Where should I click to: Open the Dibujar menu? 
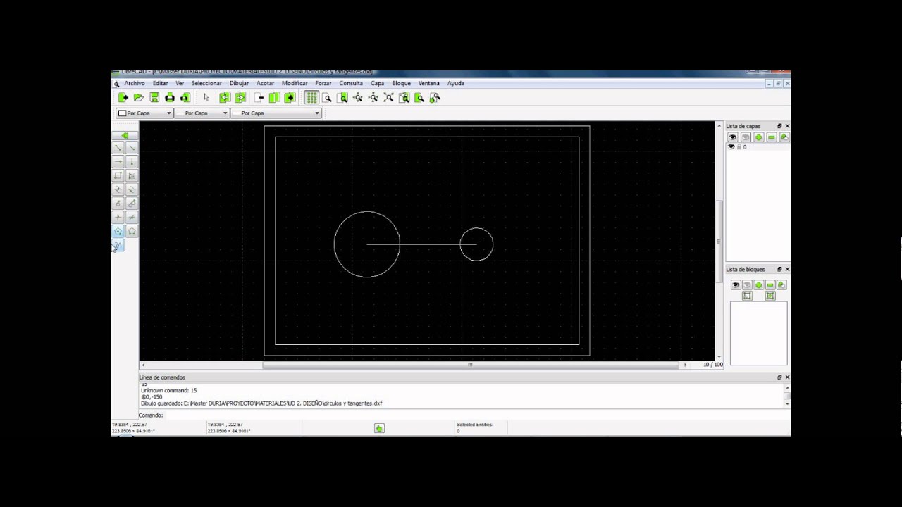(239, 83)
